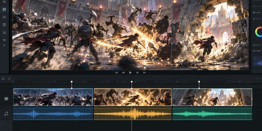
Task: Select the blue-bordered first video clip
Action: [x=53, y=97]
